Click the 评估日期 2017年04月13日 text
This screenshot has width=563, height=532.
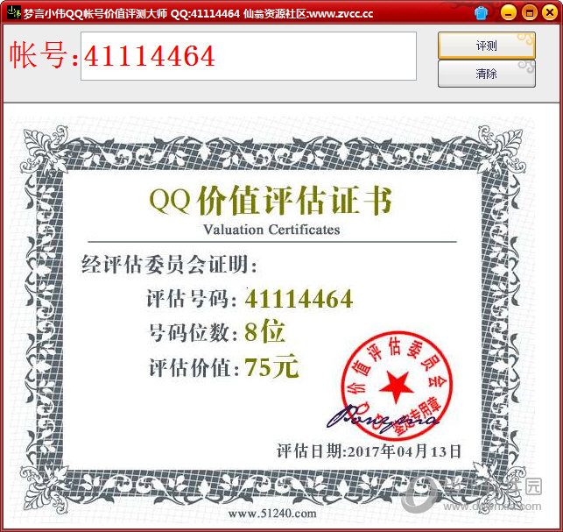(369, 451)
